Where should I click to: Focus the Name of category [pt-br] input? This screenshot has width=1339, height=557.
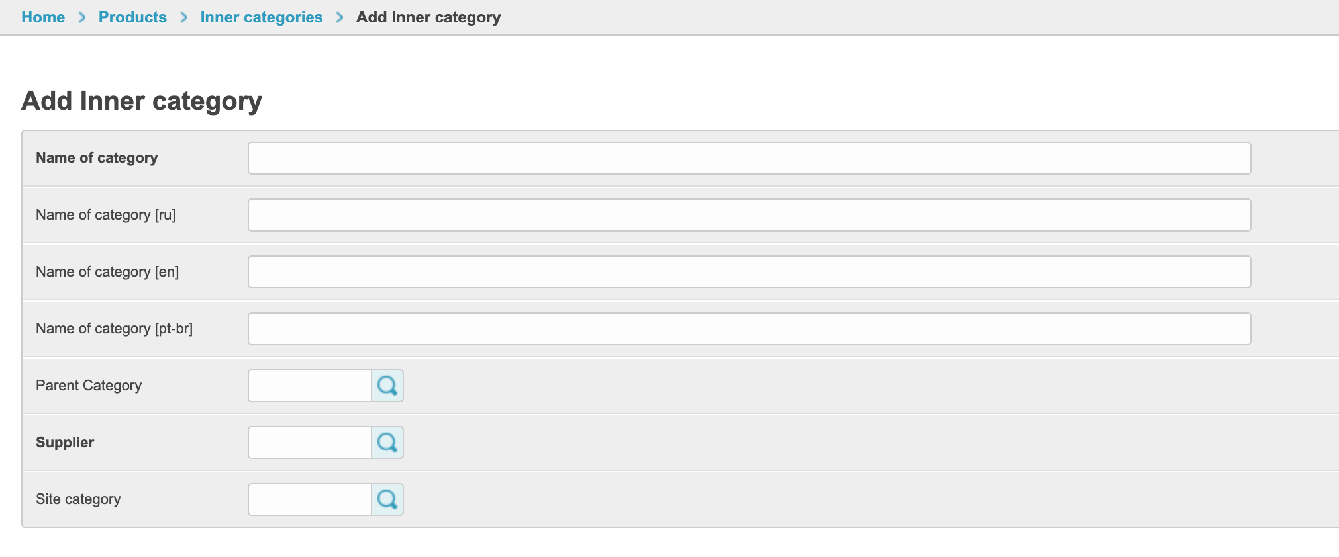coord(749,329)
